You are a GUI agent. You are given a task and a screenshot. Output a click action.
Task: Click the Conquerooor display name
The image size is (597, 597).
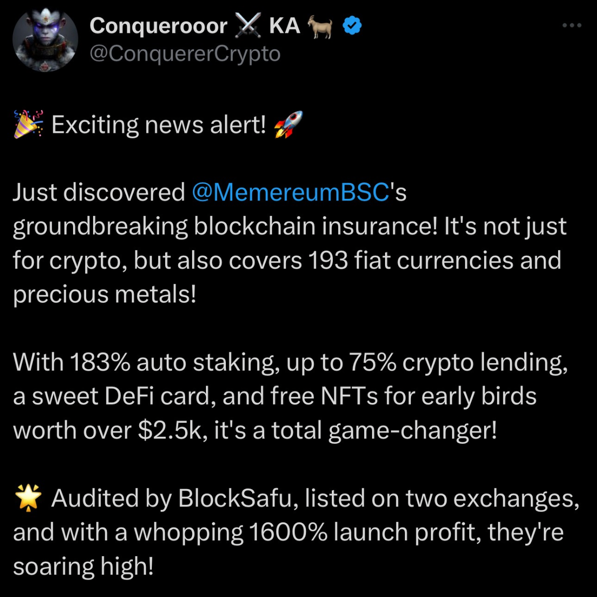(x=158, y=26)
